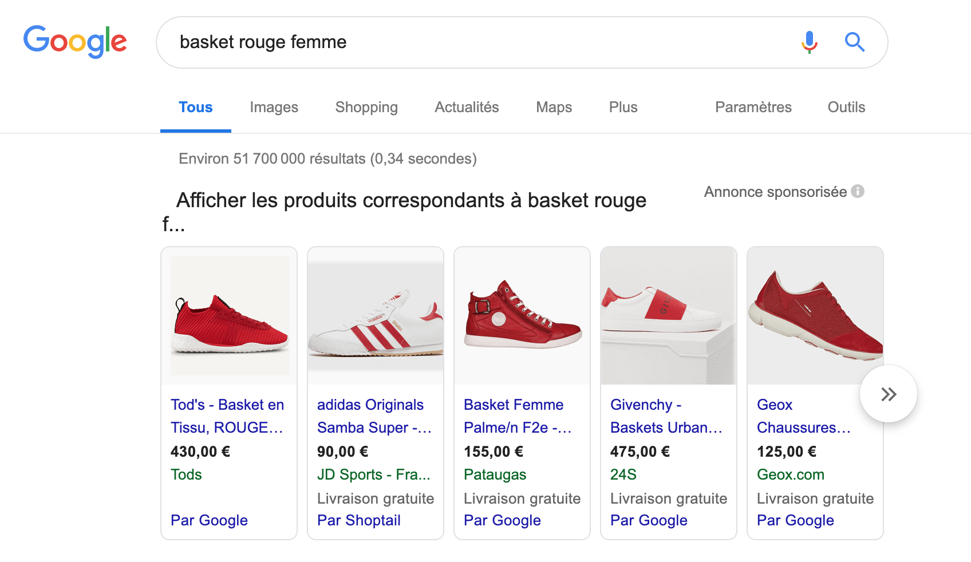
Task: Click the 90,00 € price
Action: (x=343, y=452)
